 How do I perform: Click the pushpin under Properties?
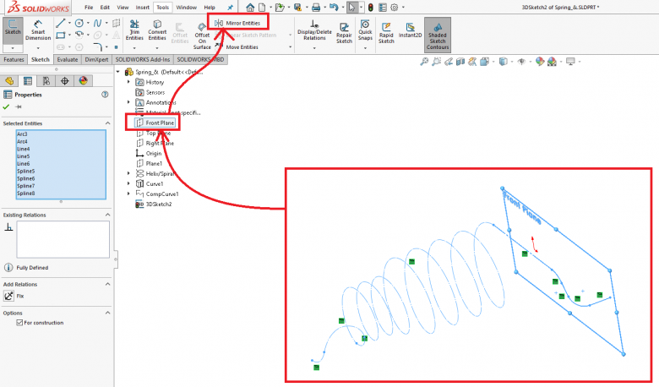click(18, 106)
